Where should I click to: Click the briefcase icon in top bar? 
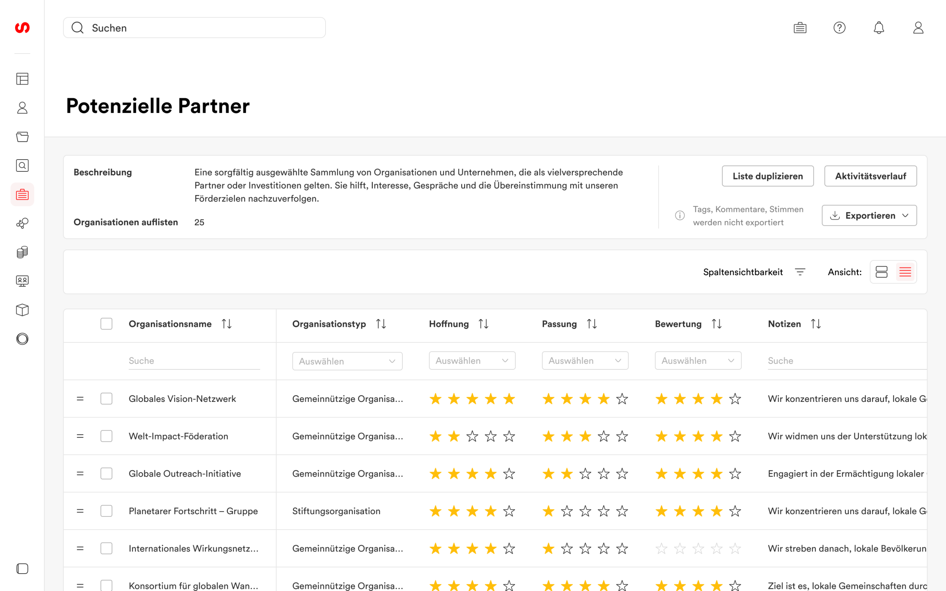(800, 28)
